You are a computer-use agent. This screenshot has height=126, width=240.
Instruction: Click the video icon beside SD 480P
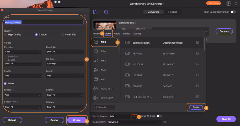[128, 86]
